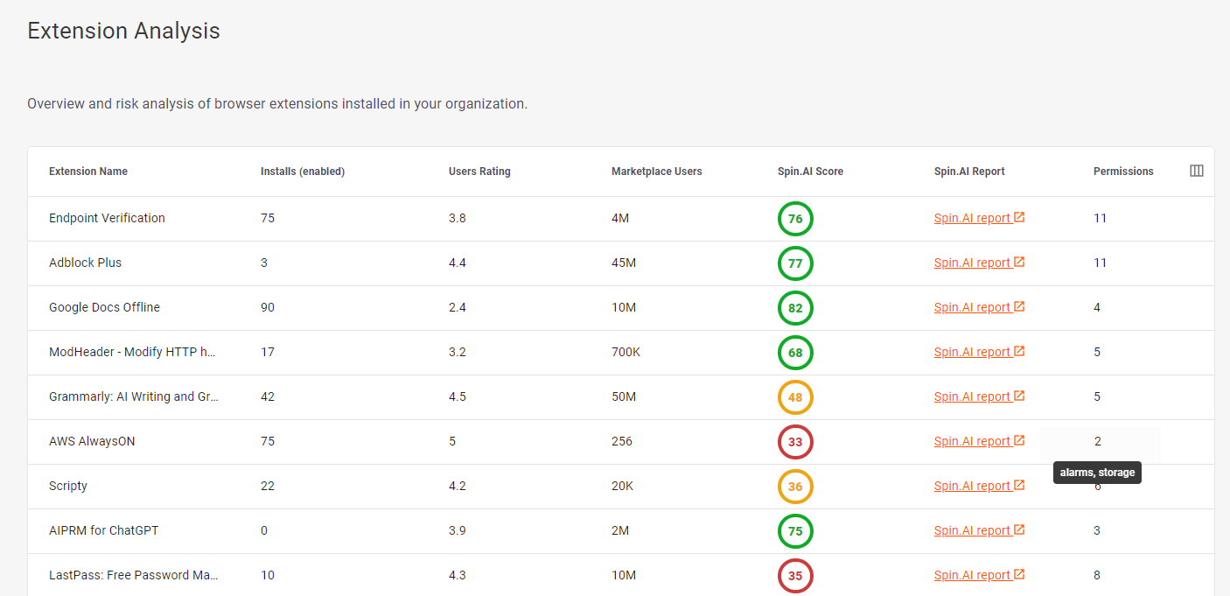Click the score 48 badge for Grammarly
Screen dimensions: 1230x596
coord(795,397)
